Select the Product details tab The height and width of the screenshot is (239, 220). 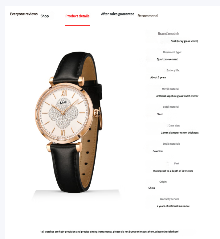click(x=77, y=16)
